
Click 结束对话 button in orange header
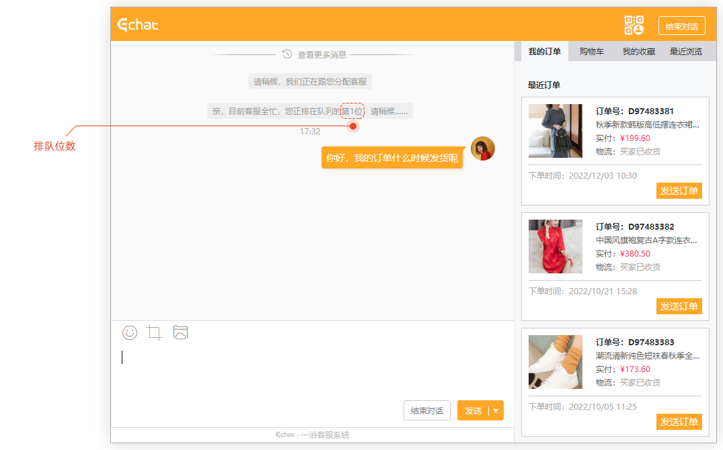point(681,26)
